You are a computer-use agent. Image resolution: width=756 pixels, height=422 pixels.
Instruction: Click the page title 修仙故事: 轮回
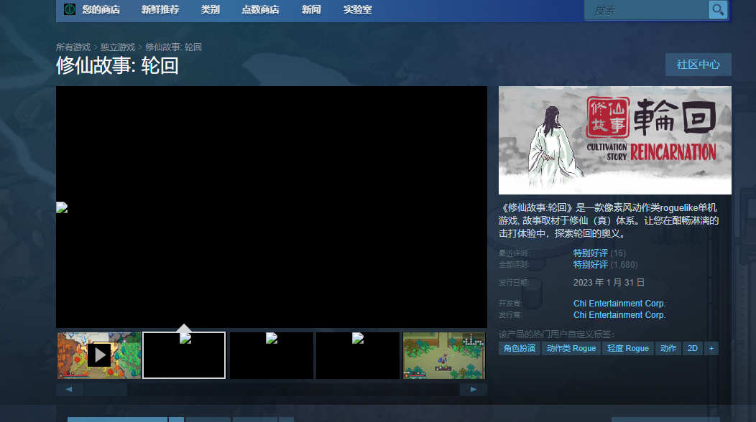pyautogui.click(x=118, y=65)
